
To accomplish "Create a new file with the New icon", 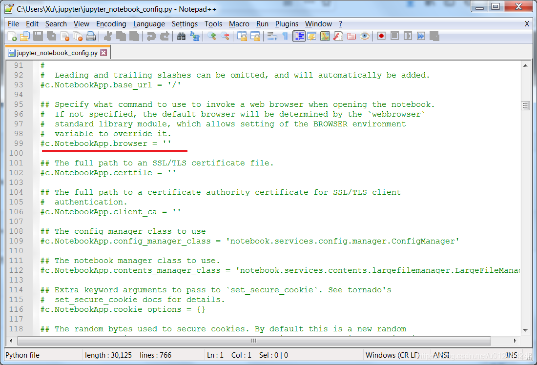I will 12,36.
